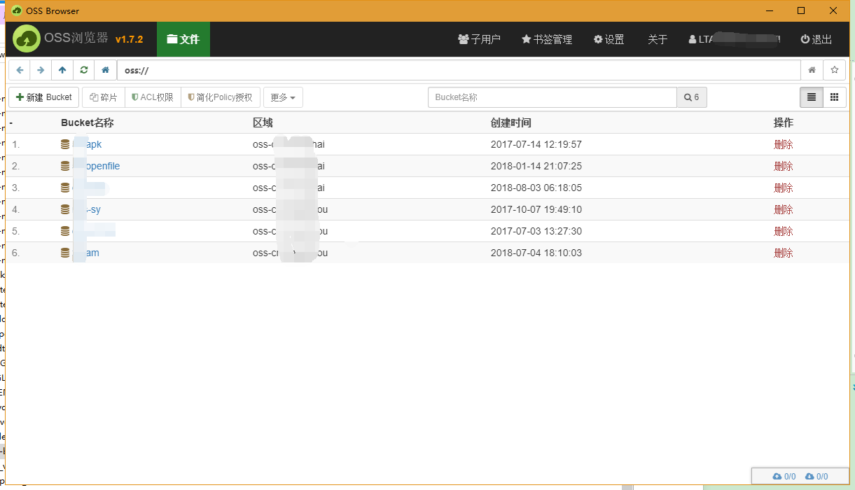This screenshot has width=855, height=490.
Task: Delete the bucket in row 4
Action: (x=783, y=209)
